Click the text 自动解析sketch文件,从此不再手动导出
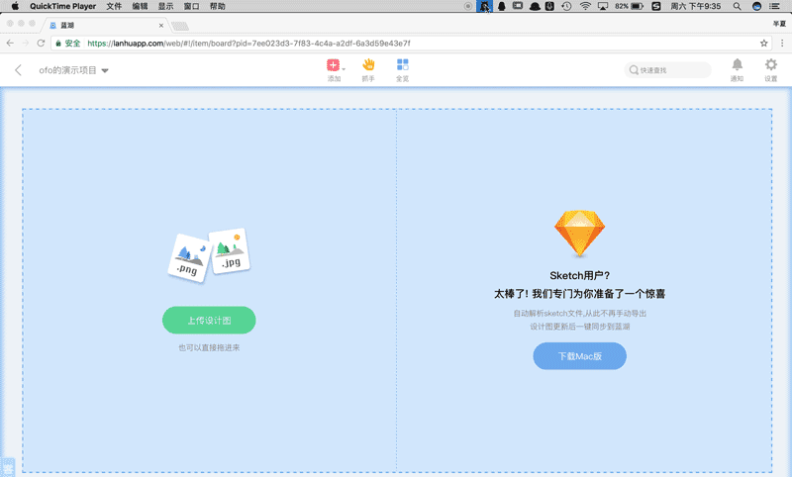The width and height of the screenshot is (792, 477). (580, 314)
